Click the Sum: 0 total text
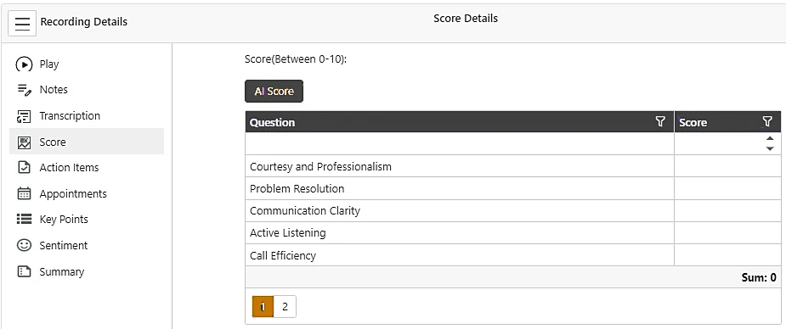 pyautogui.click(x=759, y=277)
